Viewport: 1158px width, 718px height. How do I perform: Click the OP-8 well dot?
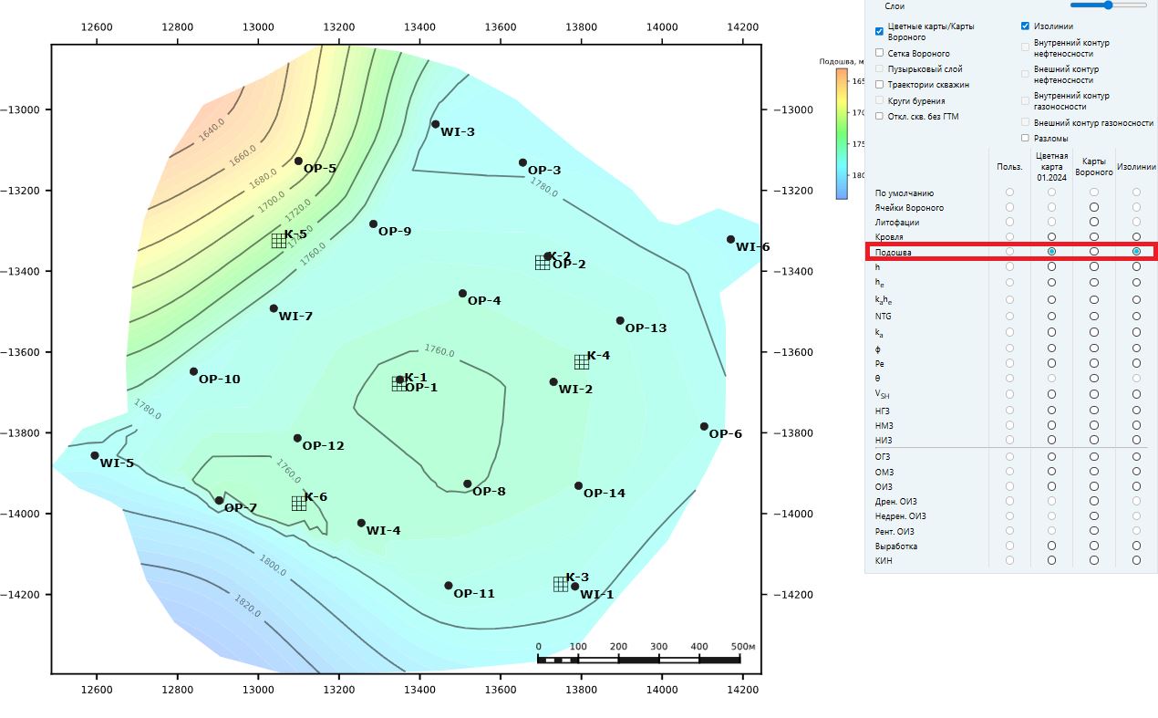pos(468,484)
